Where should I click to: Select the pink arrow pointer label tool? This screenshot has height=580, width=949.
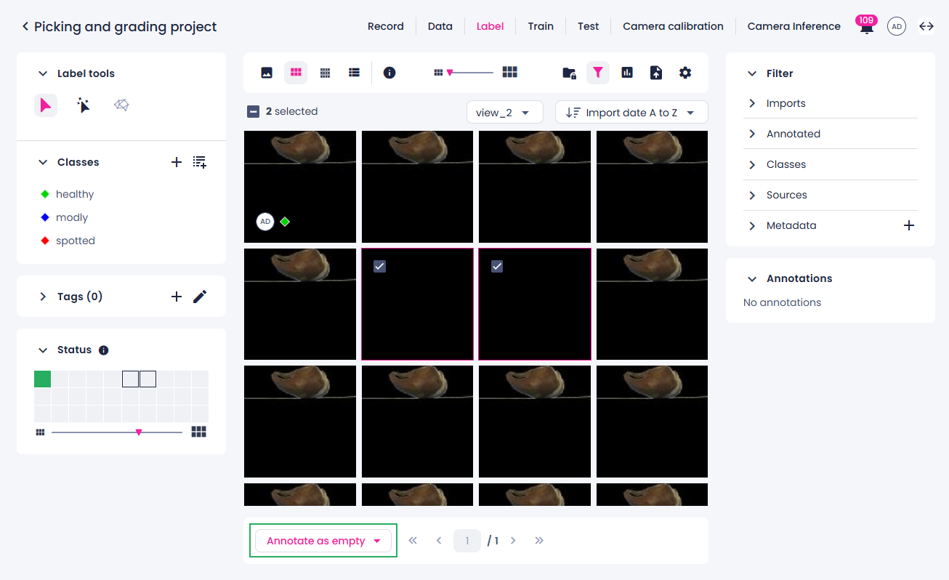(x=46, y=105)
